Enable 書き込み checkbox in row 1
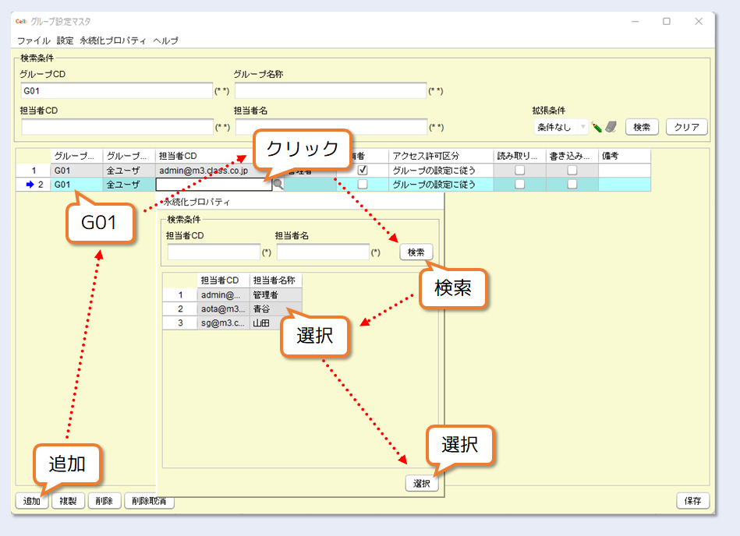Image resolution: width=740 pixels, height=536 pixels. click(572, 170)
